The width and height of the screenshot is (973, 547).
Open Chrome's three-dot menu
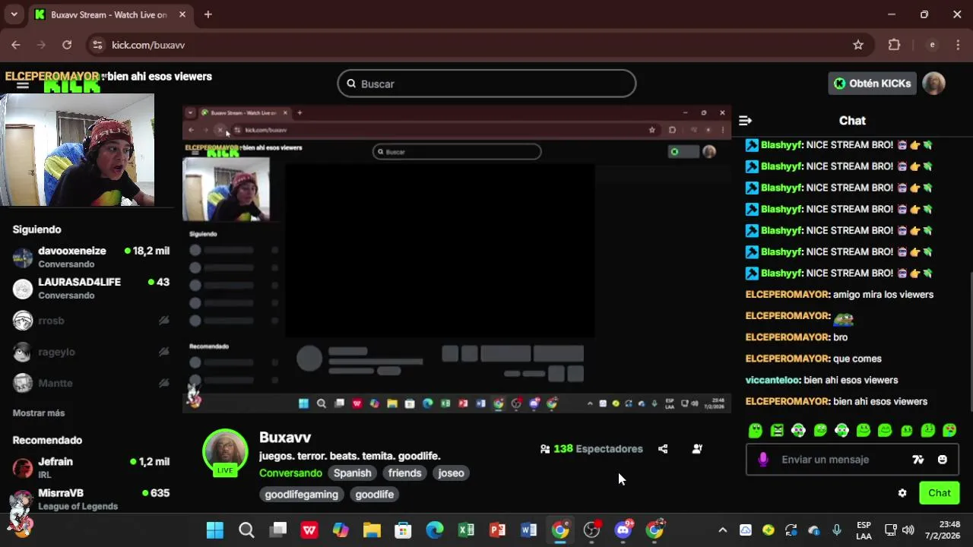coord(957,45)
